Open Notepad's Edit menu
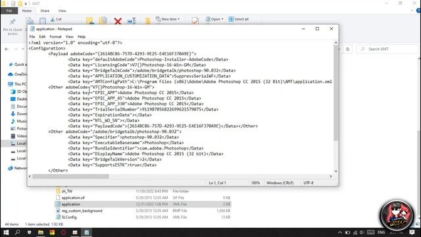Screen dimensions: 421x237 pos(42,37)
